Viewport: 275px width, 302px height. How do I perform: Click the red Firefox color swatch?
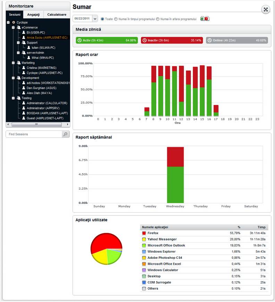point(144,233)
